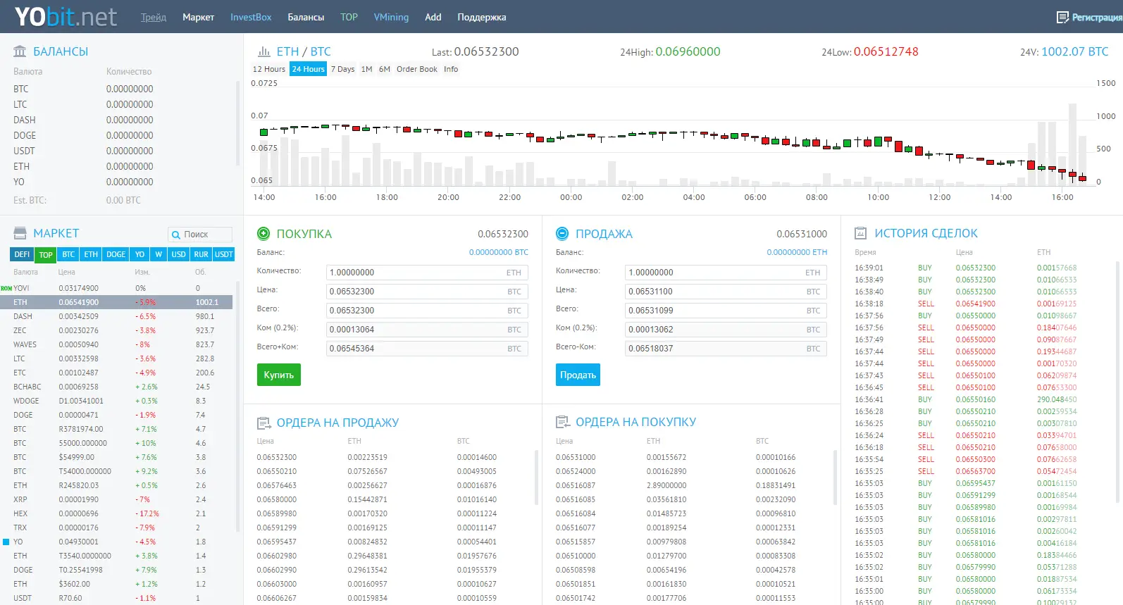
Task: Select the 24 Hours chart range
Action: point(309,69)
